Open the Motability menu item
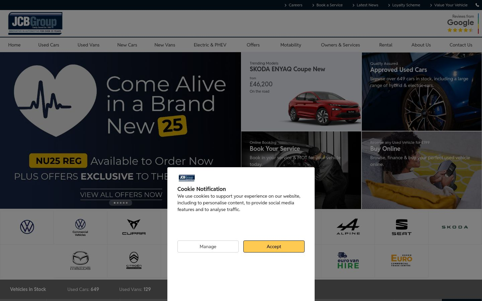This screenshot has width=482, height=301. coord(291,45)
